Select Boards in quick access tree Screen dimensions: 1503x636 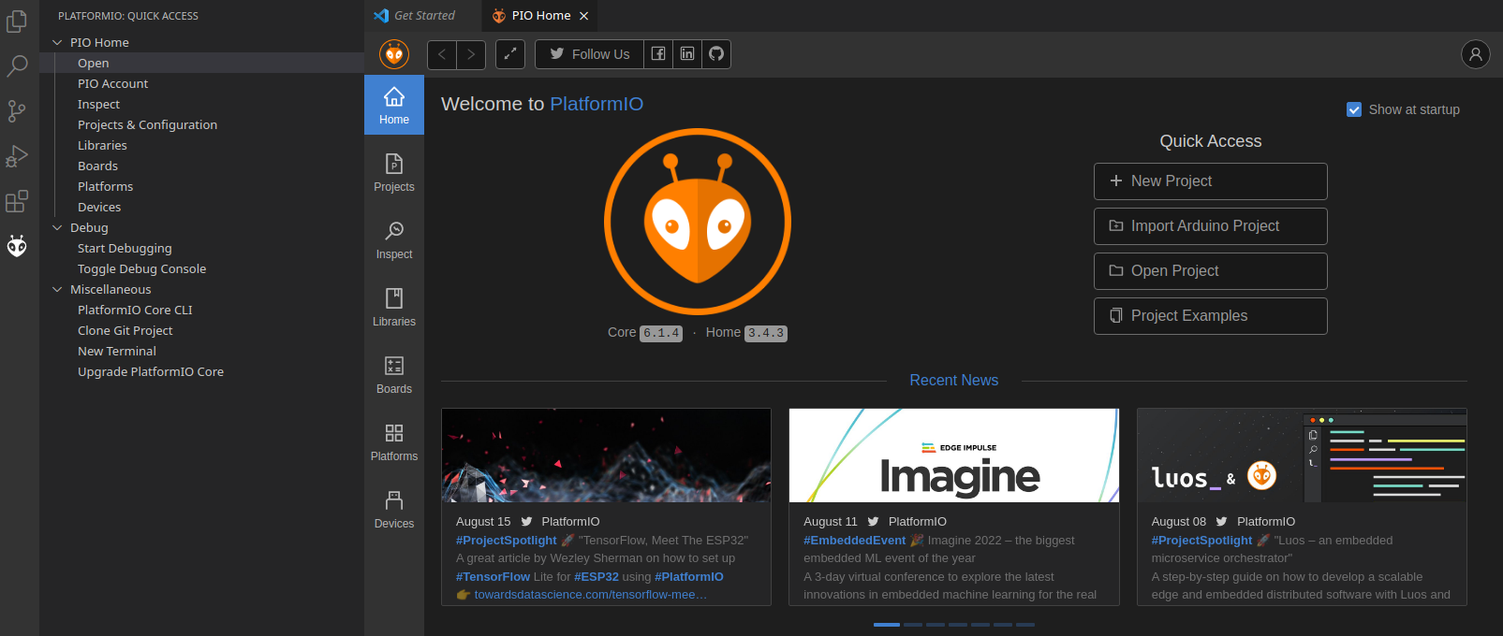point(201,166)
